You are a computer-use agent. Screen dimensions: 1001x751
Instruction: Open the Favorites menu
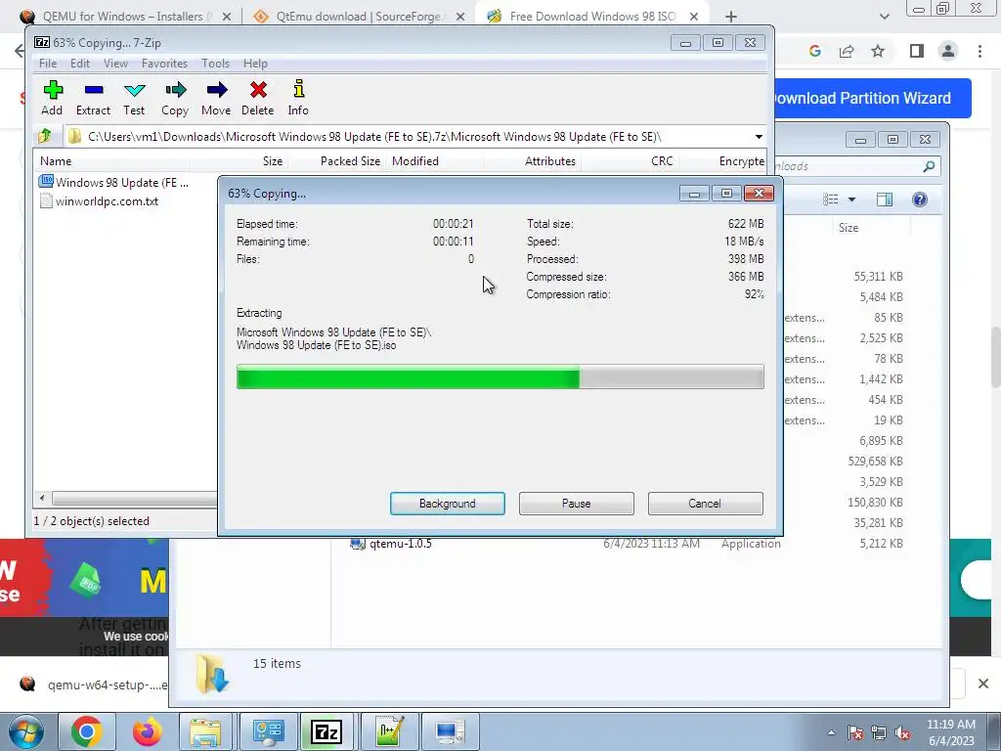(x=164, y=64)
